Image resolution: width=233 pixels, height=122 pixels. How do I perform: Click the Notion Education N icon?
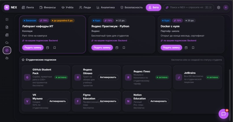[x=128, y=101]
